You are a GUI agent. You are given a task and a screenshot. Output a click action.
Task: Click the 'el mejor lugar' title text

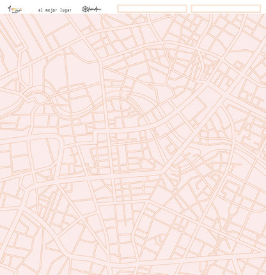click(x=55, y=10)
